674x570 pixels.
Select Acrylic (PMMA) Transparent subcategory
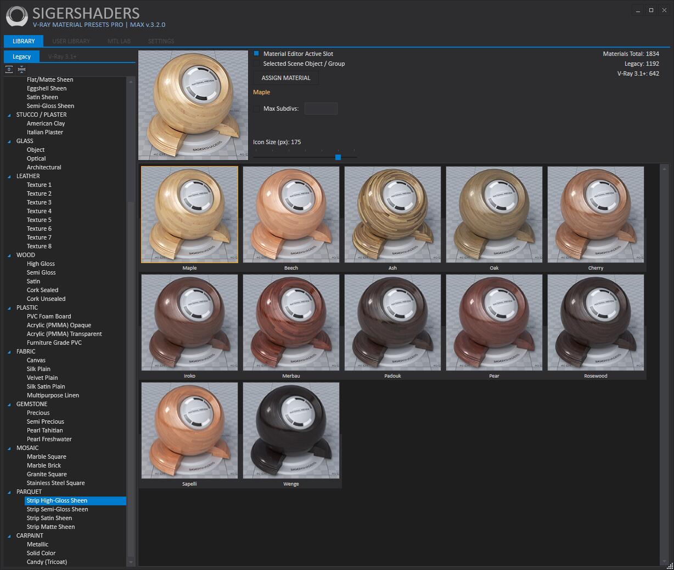click(64, 334)
